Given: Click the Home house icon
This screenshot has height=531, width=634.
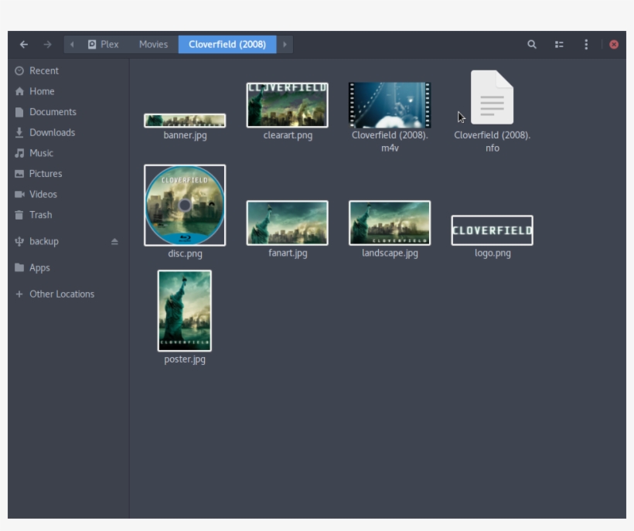Looking at the screenshot, I should (19, 91).
